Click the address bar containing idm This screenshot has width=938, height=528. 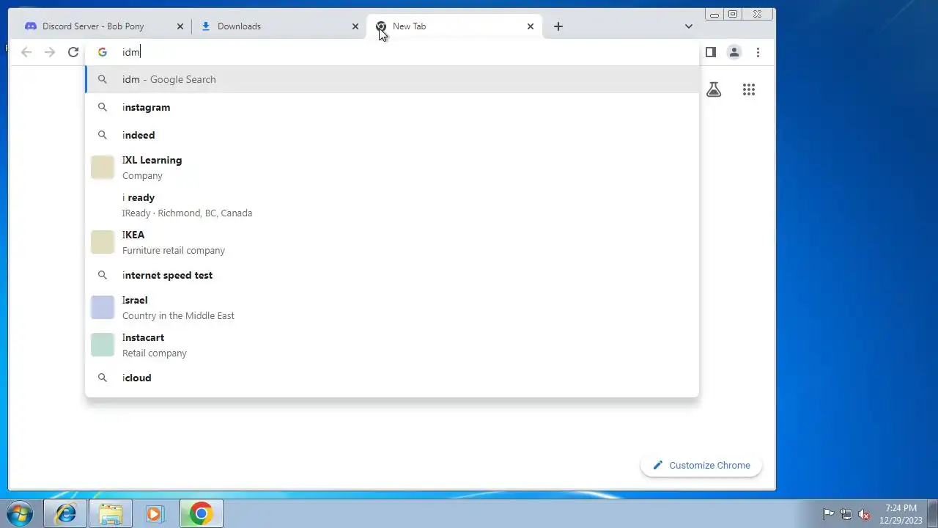coord(392,52)
